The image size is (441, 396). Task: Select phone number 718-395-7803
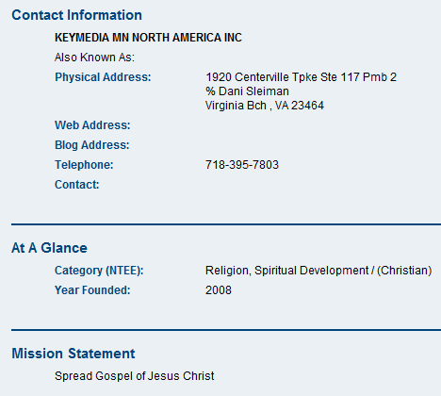[x=242, y=165]
